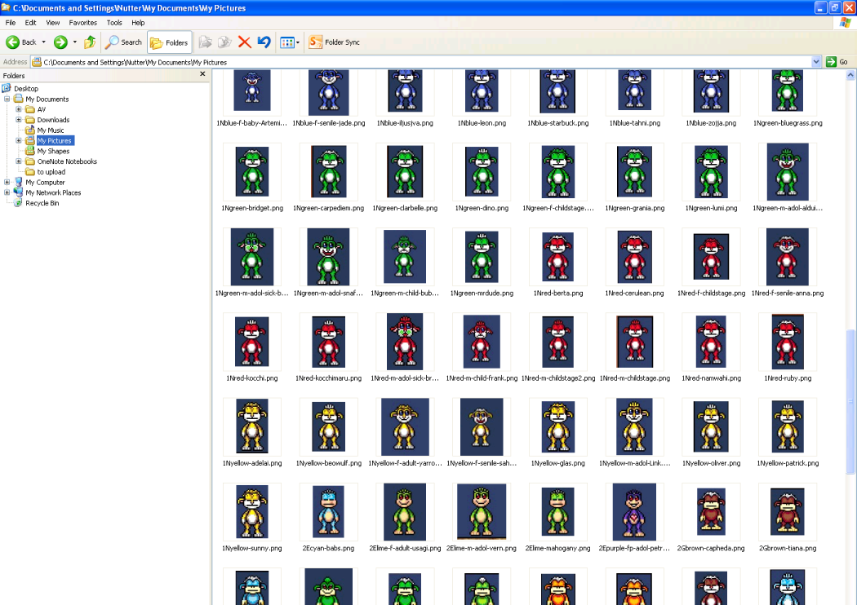Click the green Forward arrow icon

[x=60, y=42]
